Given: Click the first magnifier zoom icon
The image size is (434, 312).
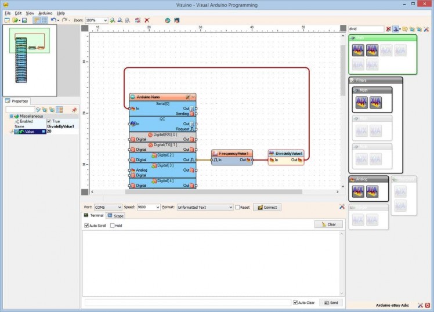Looking at the screenshot, I should click(x=113, y=20).
